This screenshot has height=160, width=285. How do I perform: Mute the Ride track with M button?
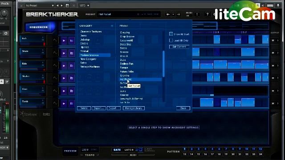273,66
